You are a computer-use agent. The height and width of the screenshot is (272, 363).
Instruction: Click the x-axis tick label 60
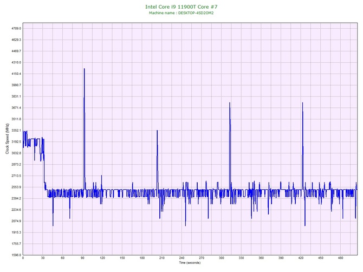(x=62, y=258)
